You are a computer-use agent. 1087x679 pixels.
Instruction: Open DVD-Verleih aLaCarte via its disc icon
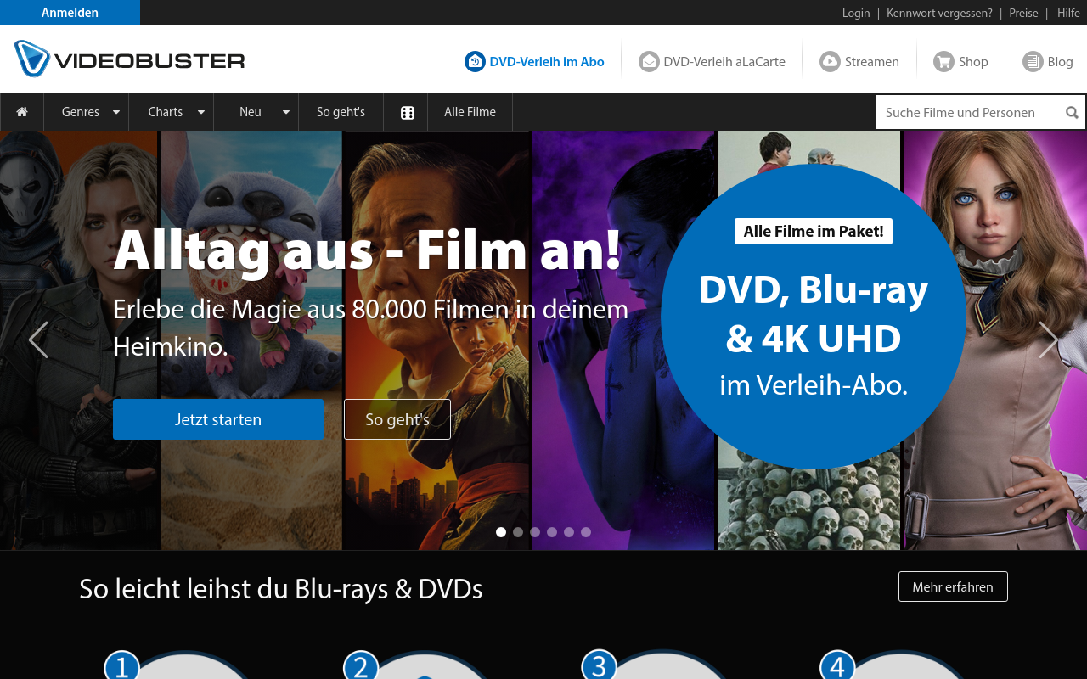click(648, 61)
